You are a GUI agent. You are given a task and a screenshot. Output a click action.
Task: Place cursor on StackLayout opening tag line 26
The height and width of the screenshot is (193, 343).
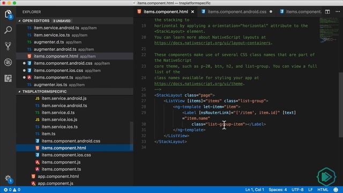[x=184, y=95]
